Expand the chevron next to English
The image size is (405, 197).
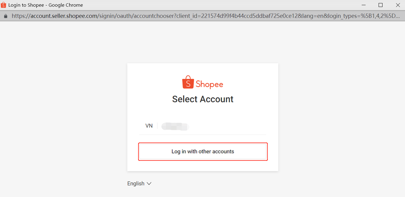(149, 183)
